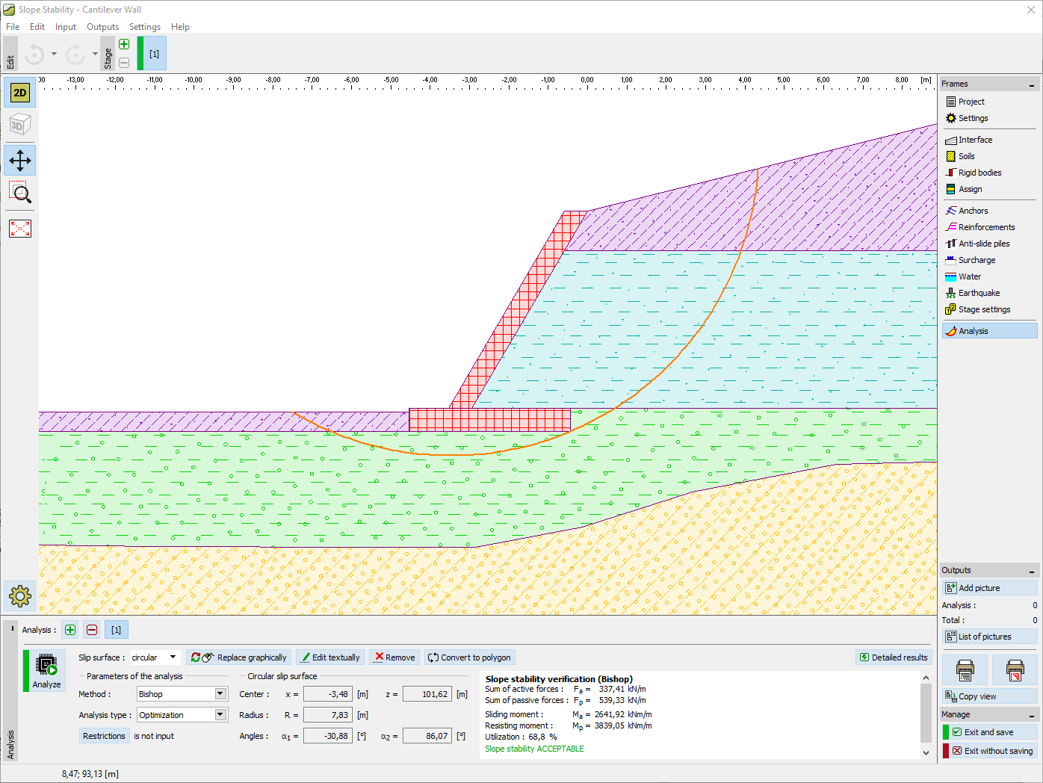
Task: Activate the zoom window tool
Action: click(19, 194)
